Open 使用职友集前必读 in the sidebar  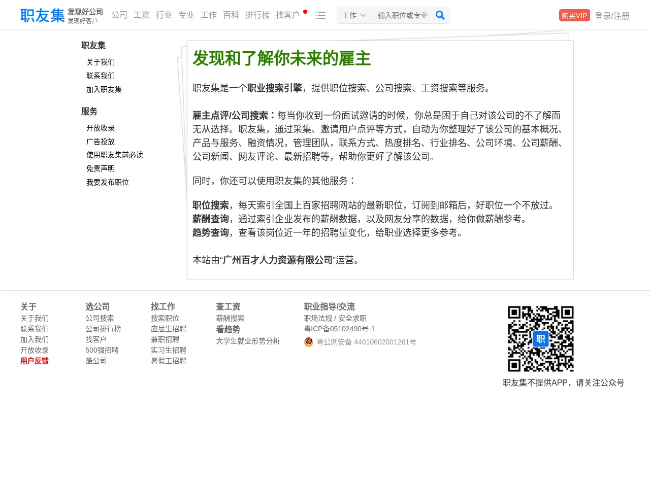(x=115, y=155)
